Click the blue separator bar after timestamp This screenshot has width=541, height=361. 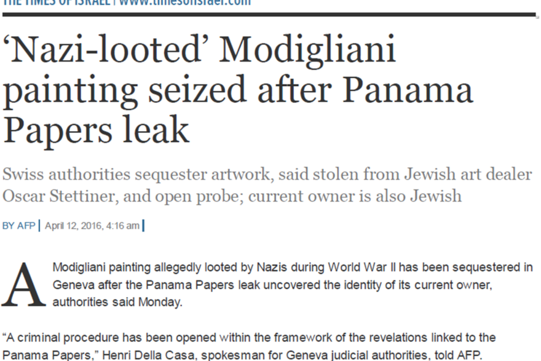pyautogui.click(x=143, y=226)
